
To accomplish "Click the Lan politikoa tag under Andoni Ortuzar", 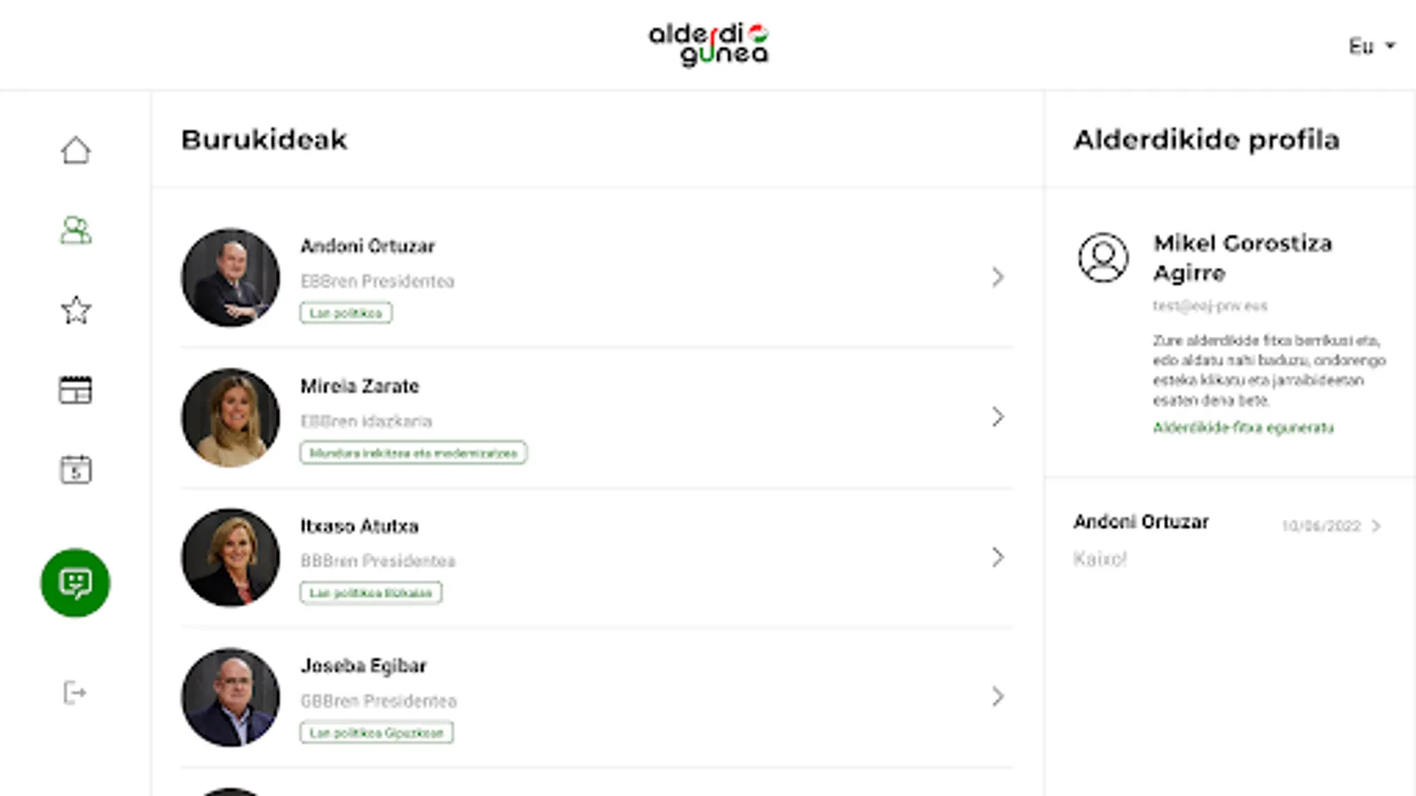I will point(346,313).
